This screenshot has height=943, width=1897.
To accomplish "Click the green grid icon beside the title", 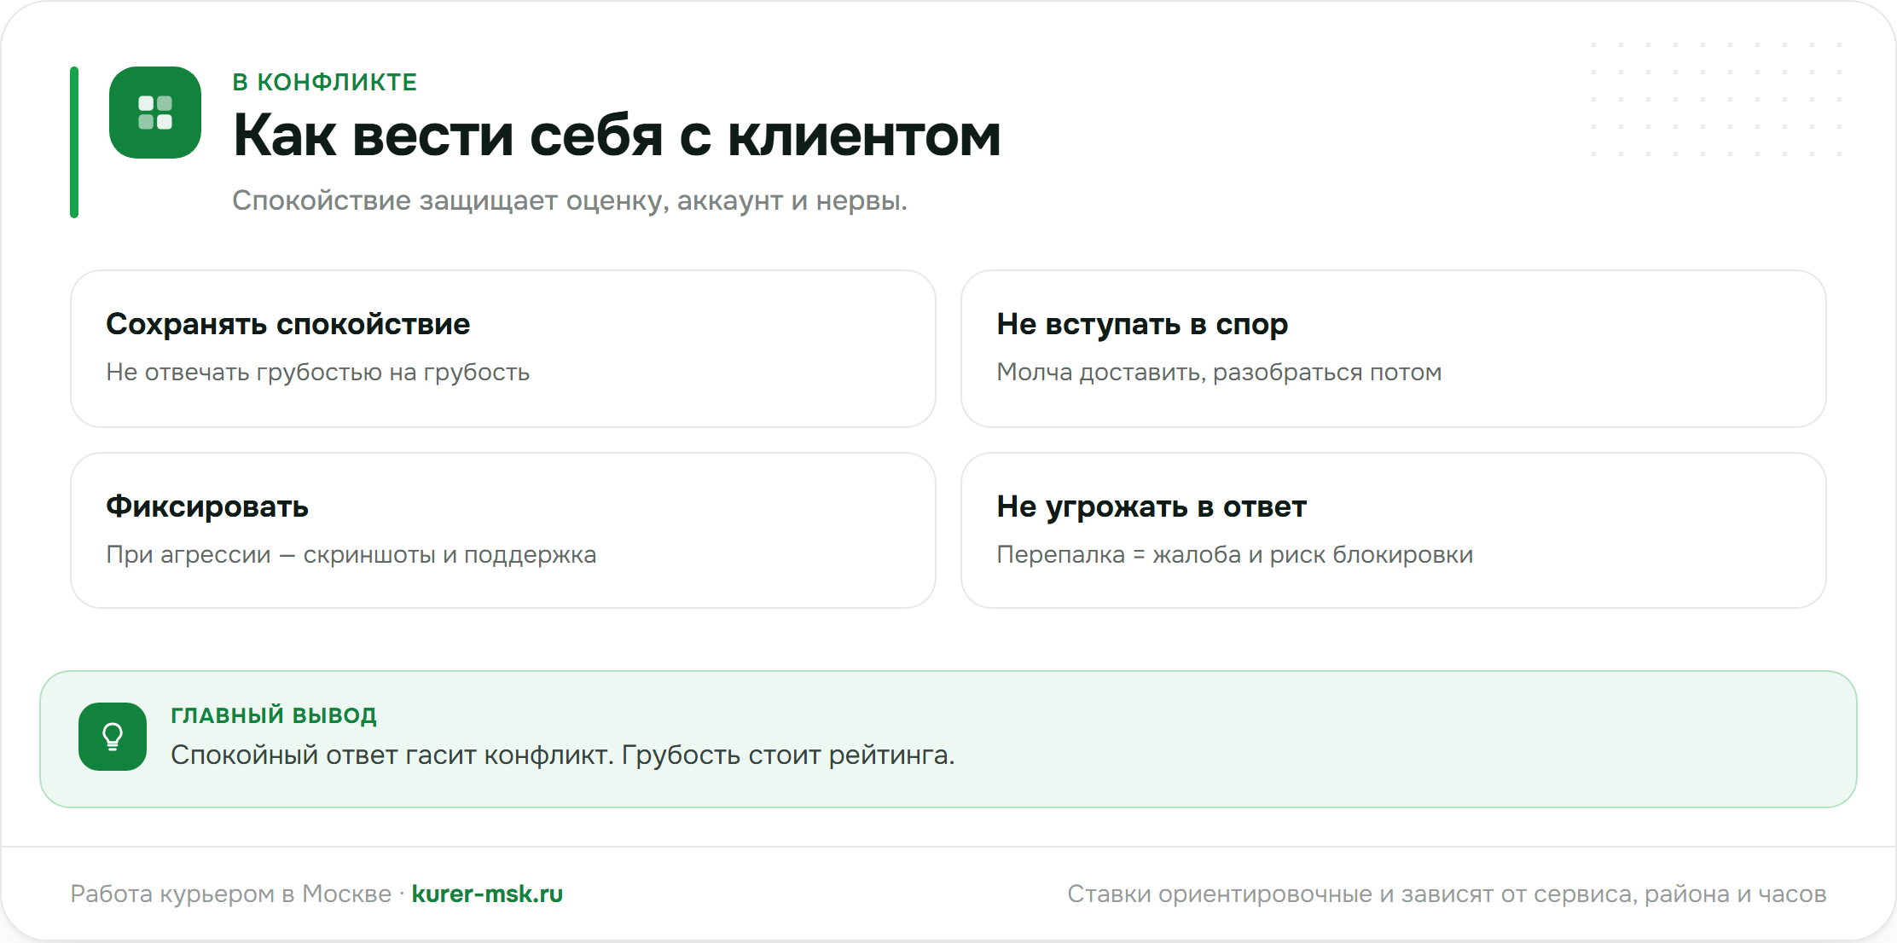I will tap(155, 113).
